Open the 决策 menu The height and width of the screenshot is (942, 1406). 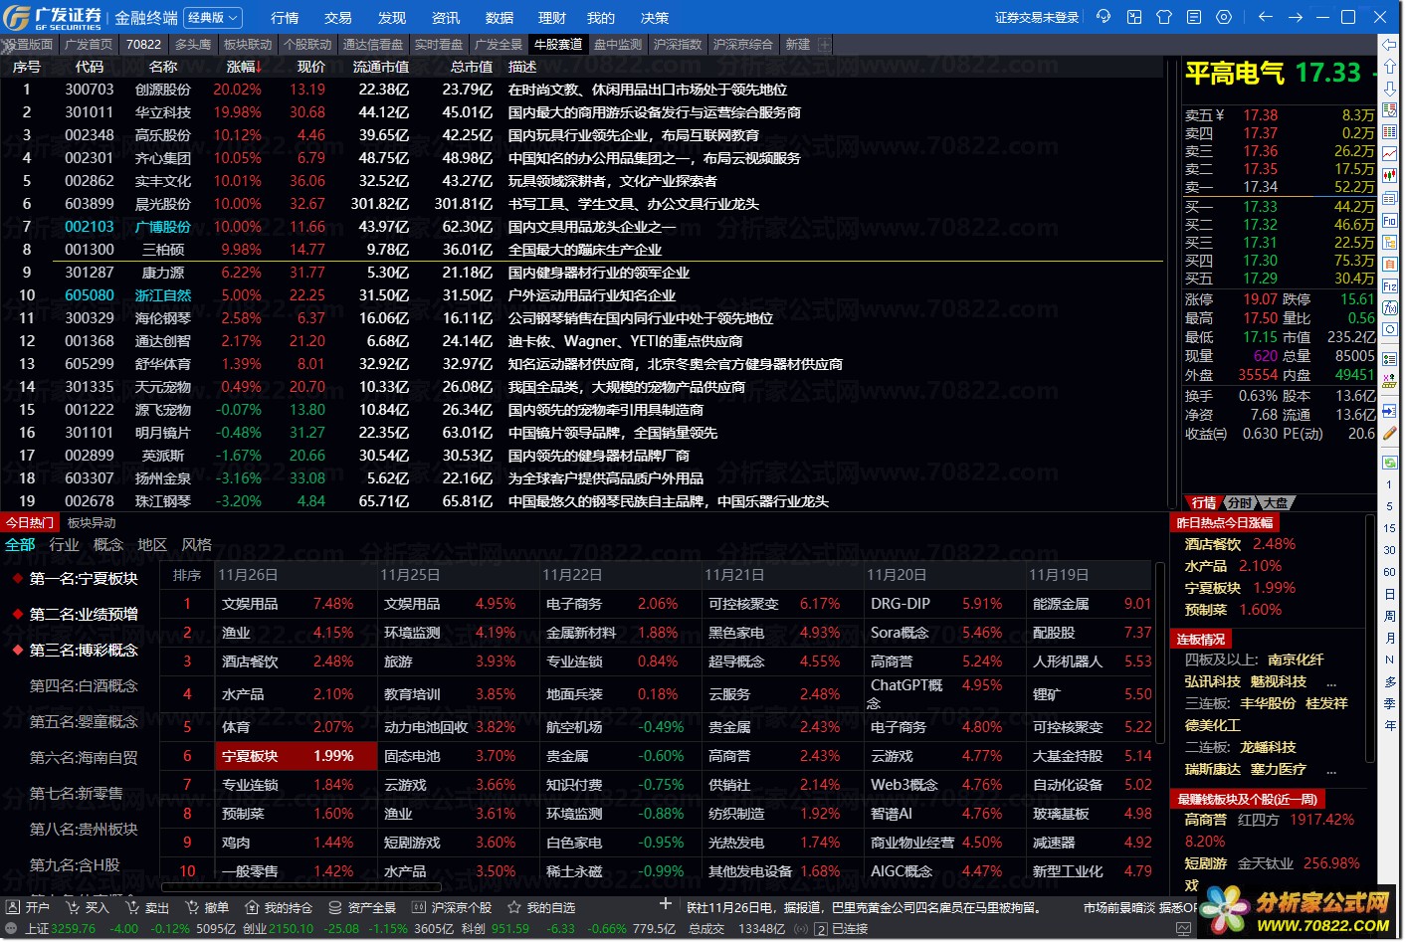655,18
